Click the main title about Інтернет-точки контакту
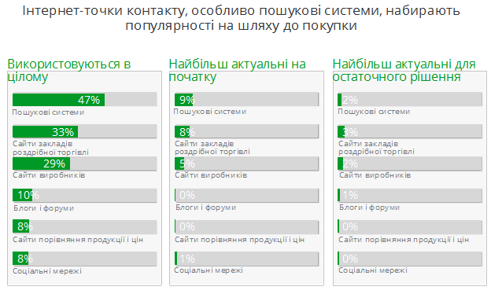This screenshot has width=491, height=294. 241,18
